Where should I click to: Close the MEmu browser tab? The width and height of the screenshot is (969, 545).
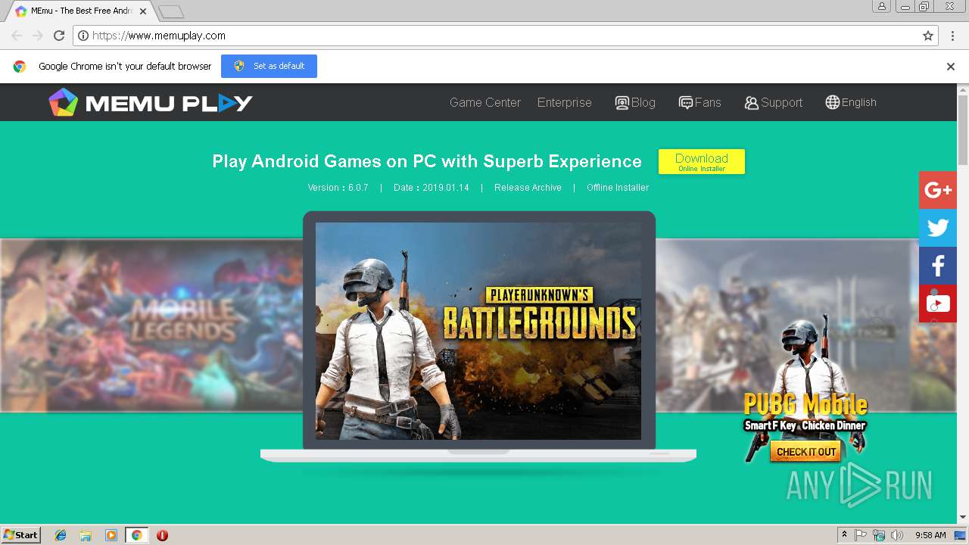point(142,11)
